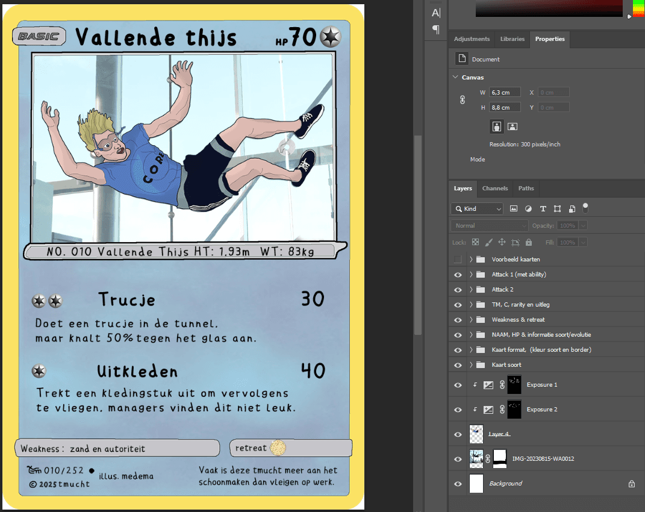Lock all layer attributes

[x=529, y=242]
